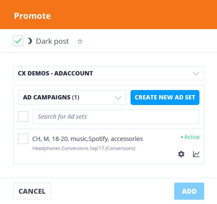
Task: Click the Dark post label text
Action: pyautogui.click(x=53, y=42)
